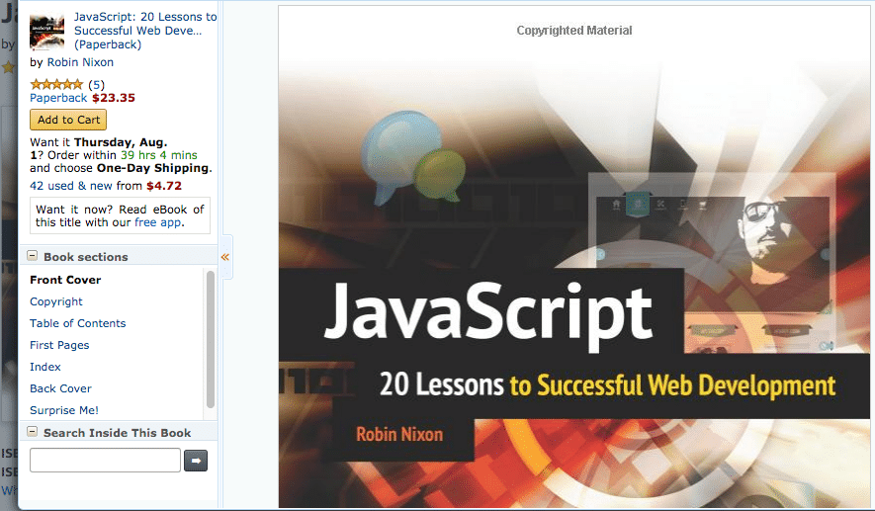The height and width of the screenshot is (511, 875).
Task: Click the Add to Cart button
Action: point(68,120)
